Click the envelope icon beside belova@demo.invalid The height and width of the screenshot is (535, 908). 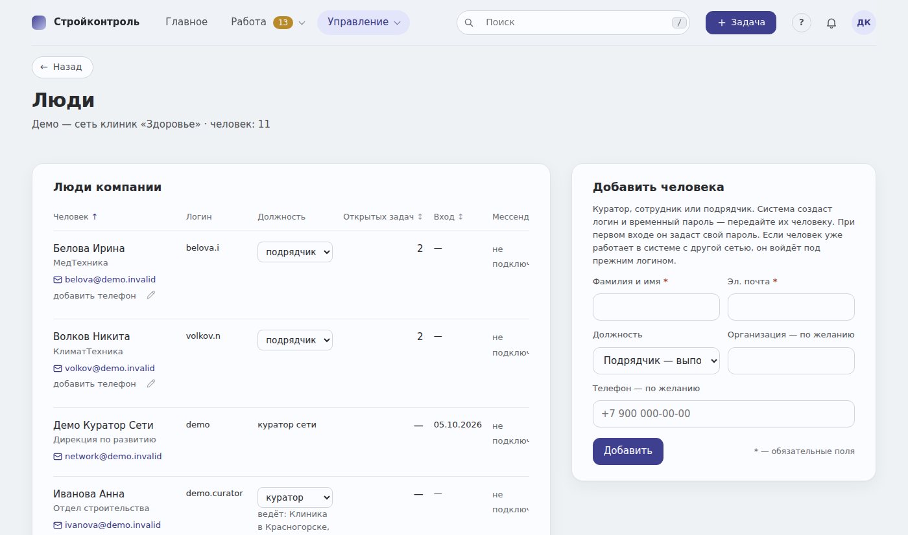pos(58,280)
